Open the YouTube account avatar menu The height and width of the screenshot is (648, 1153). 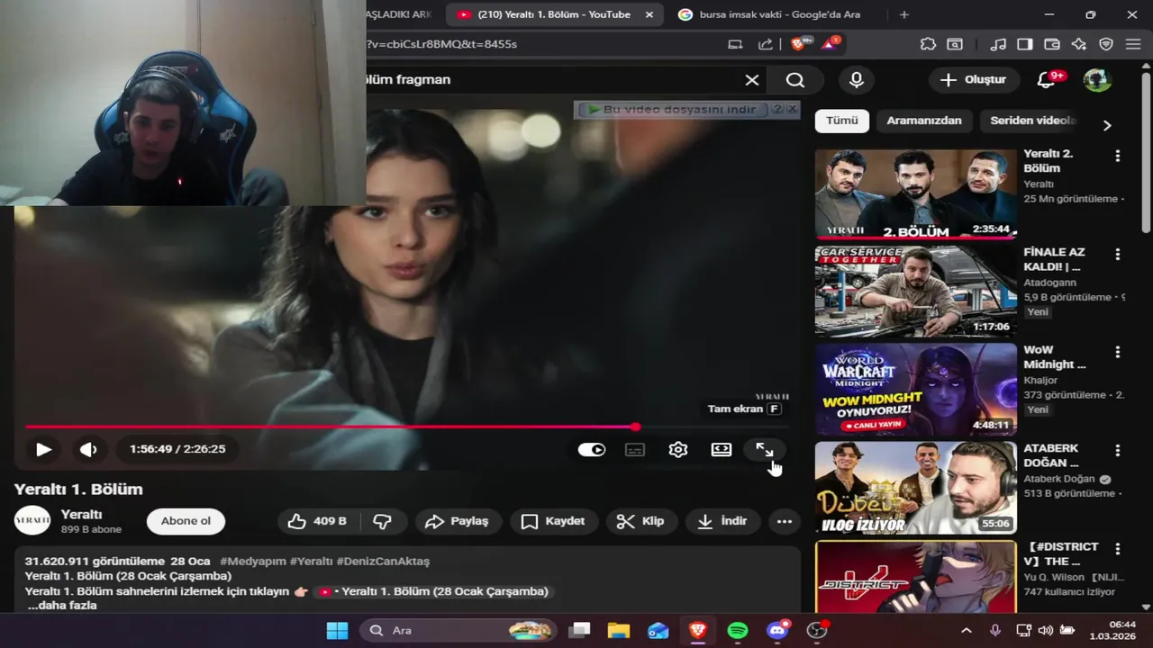(x=1097, y=80)
